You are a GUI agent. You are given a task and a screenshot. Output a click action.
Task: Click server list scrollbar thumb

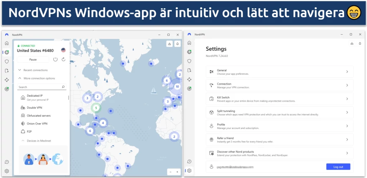pos(68,98)
